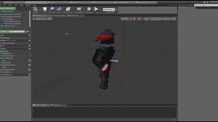The image size is (218, 122).
Task: Switch to the Event Graph tab
Action: tap(74, 16)
